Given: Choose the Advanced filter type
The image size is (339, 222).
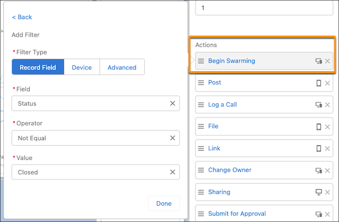Looking at the screenshot, I should pos(122,67).
